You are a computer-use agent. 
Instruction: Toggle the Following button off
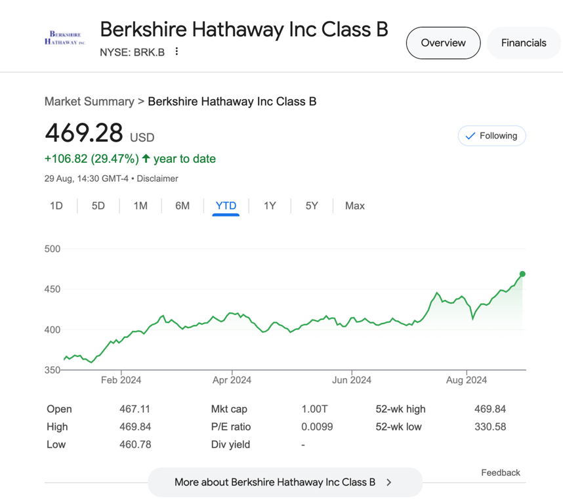[x=491, y=136]
